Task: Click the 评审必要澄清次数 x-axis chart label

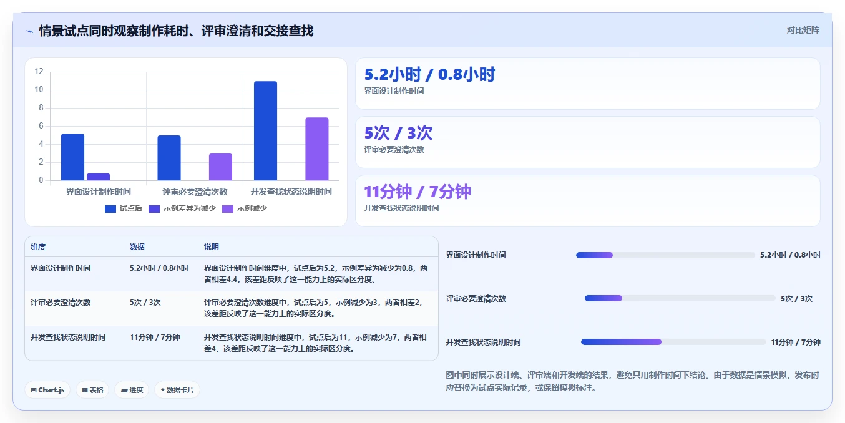Action: [x=195, y=192]
